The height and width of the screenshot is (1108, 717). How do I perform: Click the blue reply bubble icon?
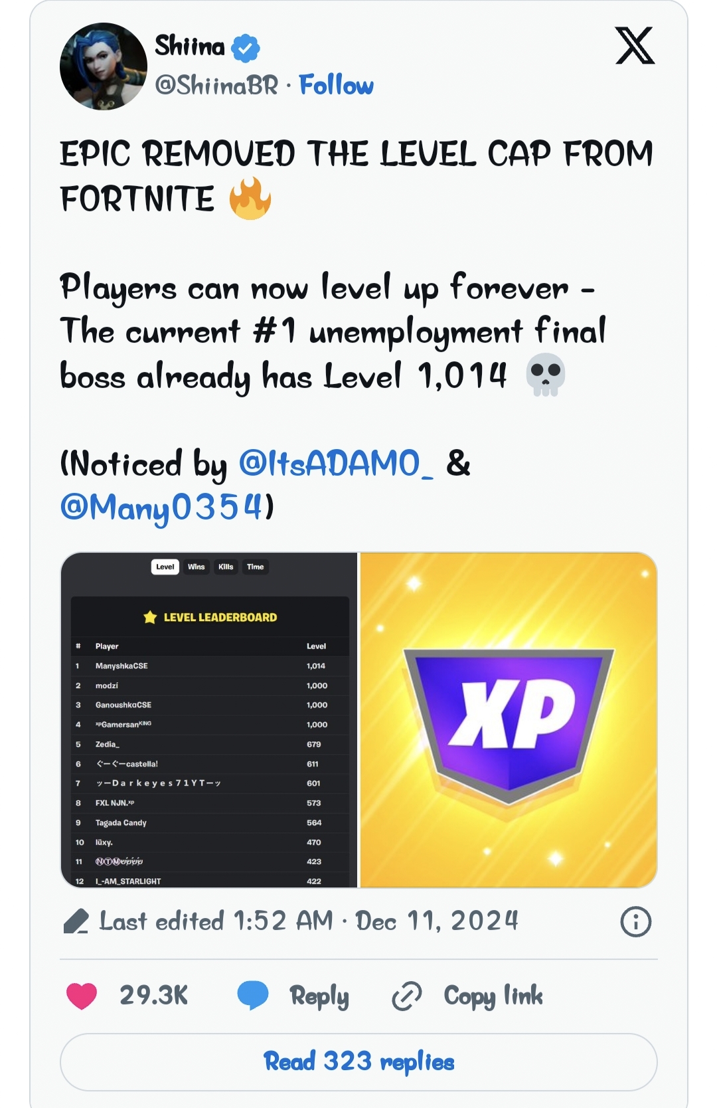click(253, 996)
